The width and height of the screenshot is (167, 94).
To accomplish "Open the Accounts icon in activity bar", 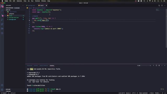I will (x=2, y=85).
